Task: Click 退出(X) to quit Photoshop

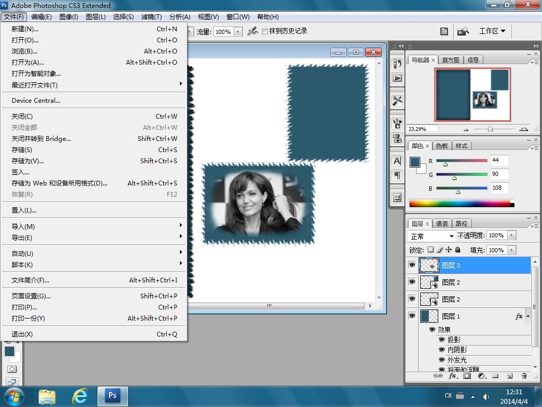Action: point(94,334)
